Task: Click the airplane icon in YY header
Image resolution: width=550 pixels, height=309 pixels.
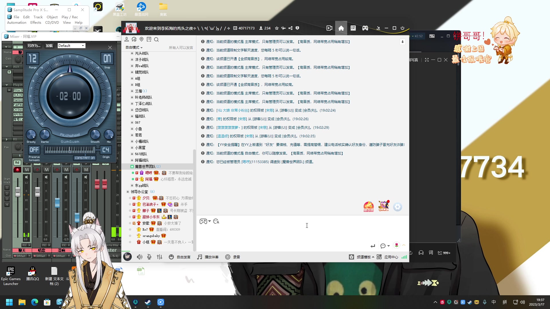Action: 284,28
